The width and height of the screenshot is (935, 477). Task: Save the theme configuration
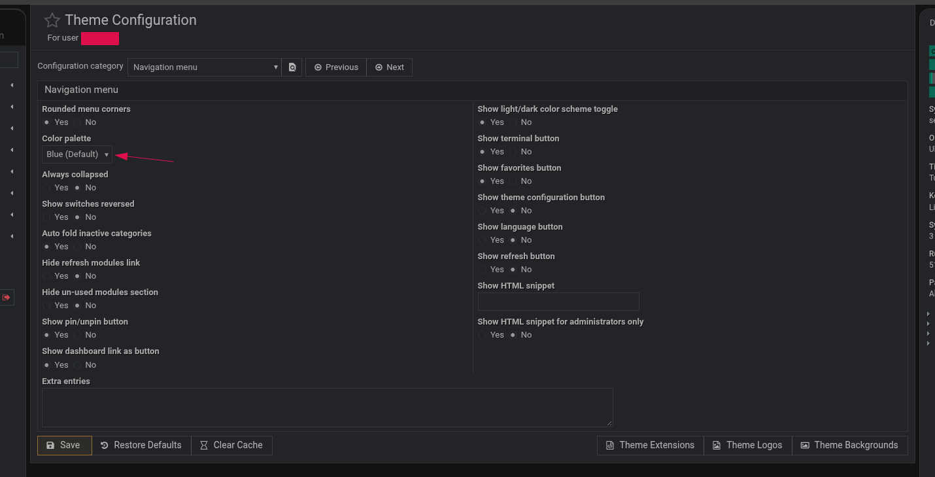[x=65, y=446]
